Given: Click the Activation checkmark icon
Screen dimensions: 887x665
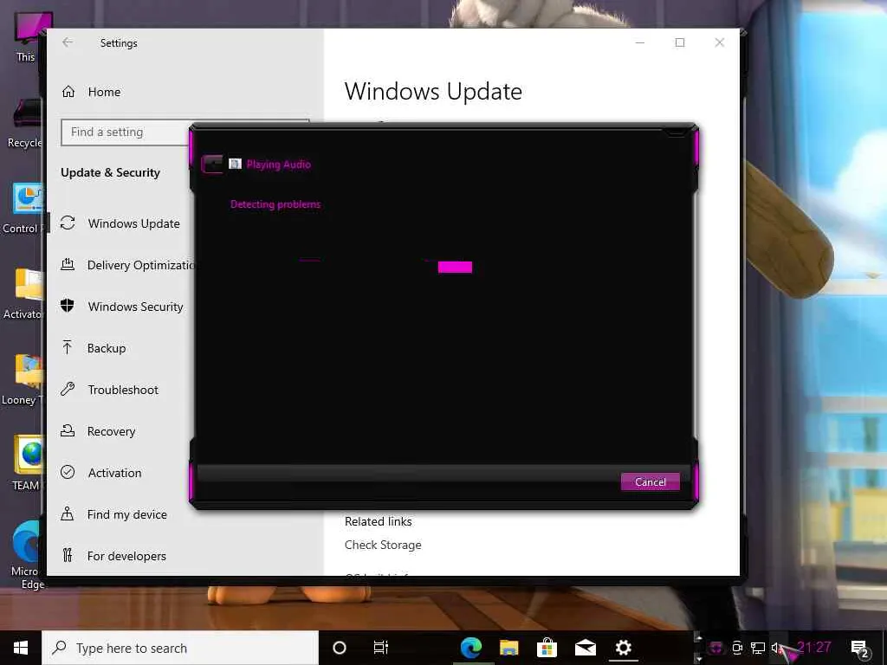Looking at the screenshot, I should pos(68,472).
